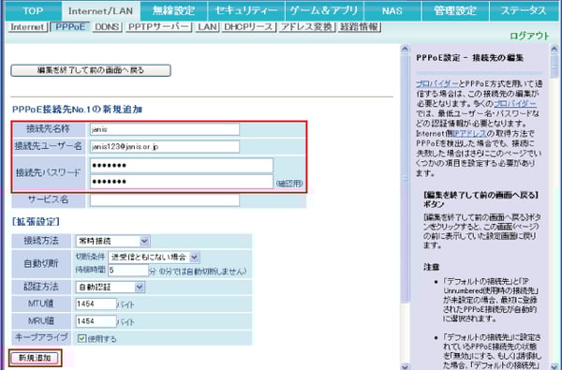
Task: Open the アドレス変換 sub-tab
Action: (306, 27)
